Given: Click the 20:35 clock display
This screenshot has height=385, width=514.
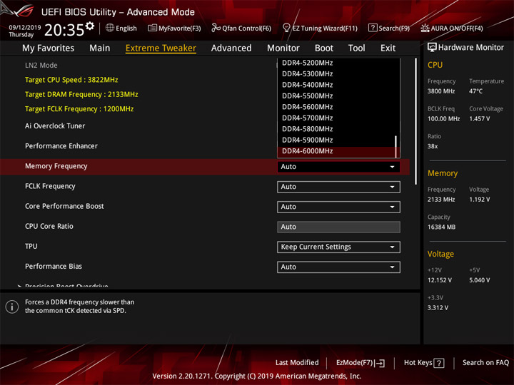Looking at the screenshot, I should click(64, 30).
